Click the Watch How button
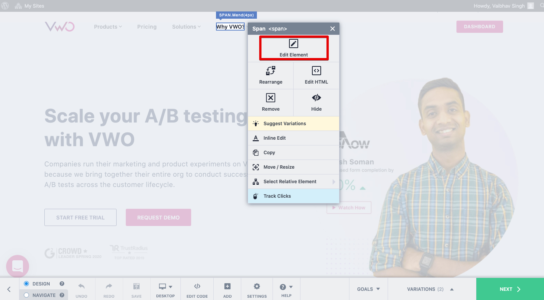This screenshot has width=544, height=300. [x=349, y=208]
